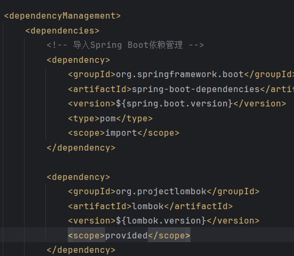
Task: Click the pom type value
Action: 108,119
